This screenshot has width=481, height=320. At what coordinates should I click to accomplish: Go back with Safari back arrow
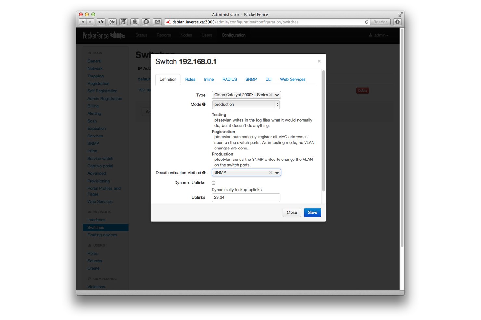(83, 22)
